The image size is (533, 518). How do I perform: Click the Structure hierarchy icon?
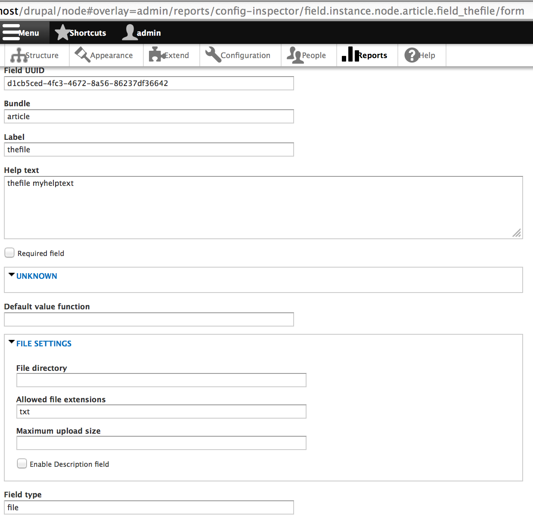[19, 55]
